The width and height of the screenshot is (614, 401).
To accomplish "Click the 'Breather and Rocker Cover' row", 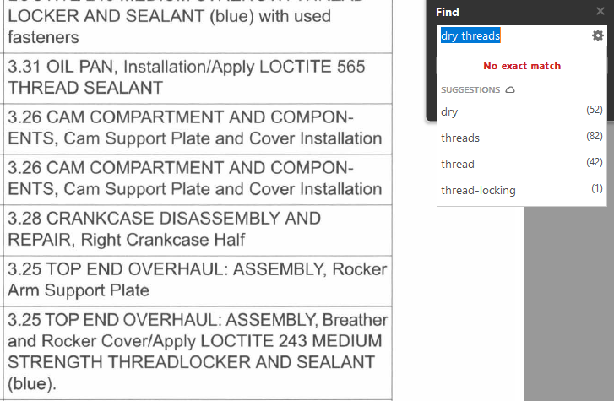I will click(195, 351).
